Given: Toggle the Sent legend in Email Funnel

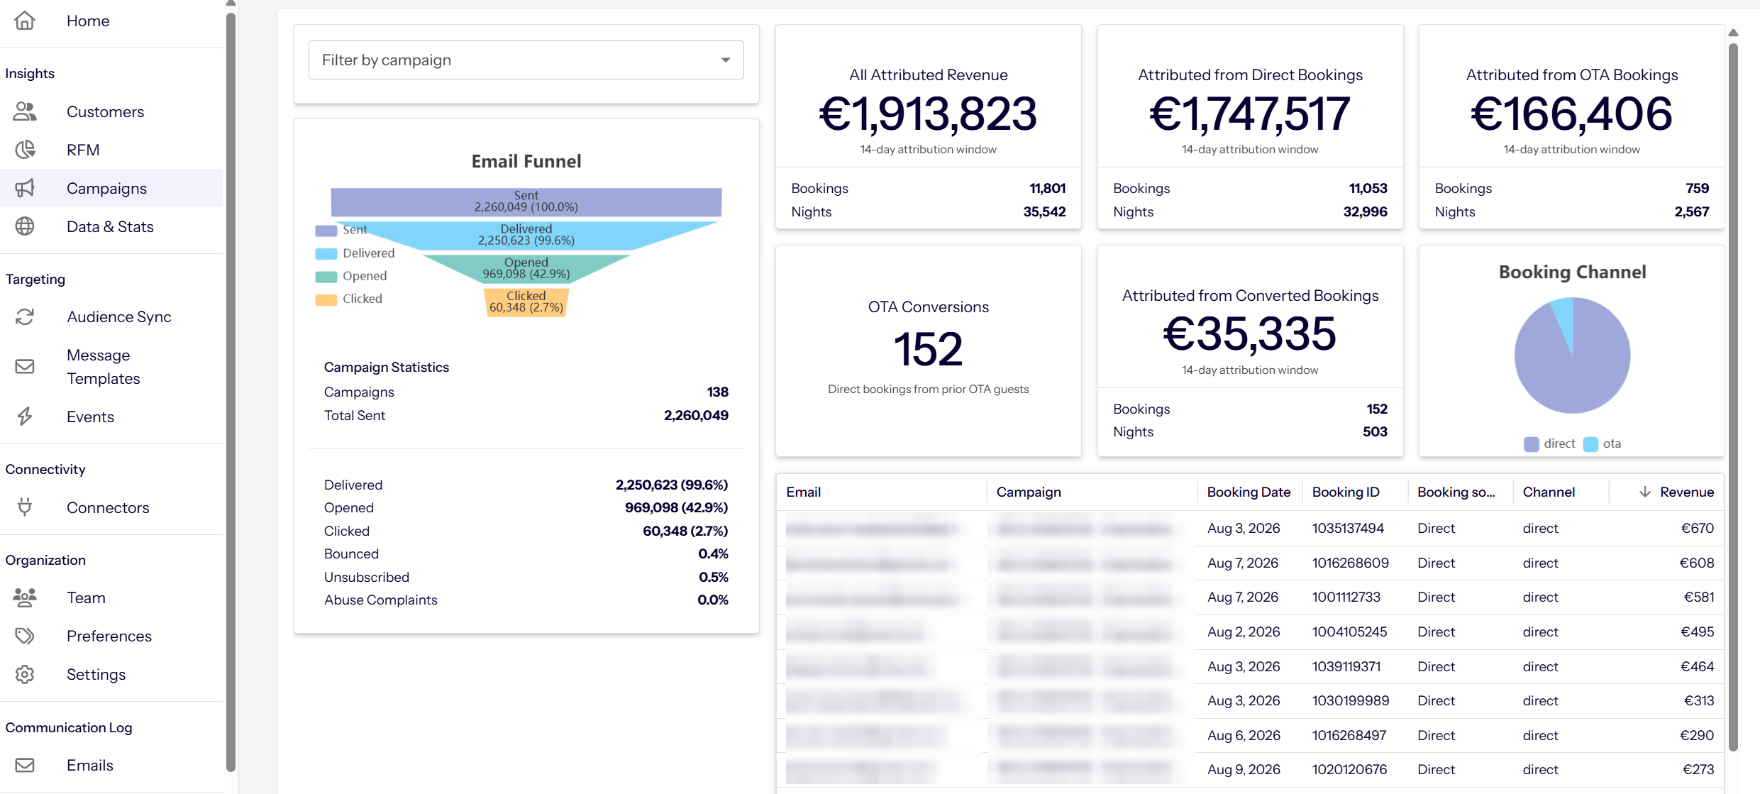Looking at the screenshot, I should pos(341,230).
